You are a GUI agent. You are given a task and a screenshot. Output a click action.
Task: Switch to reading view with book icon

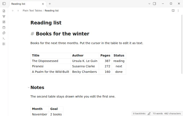173,11
